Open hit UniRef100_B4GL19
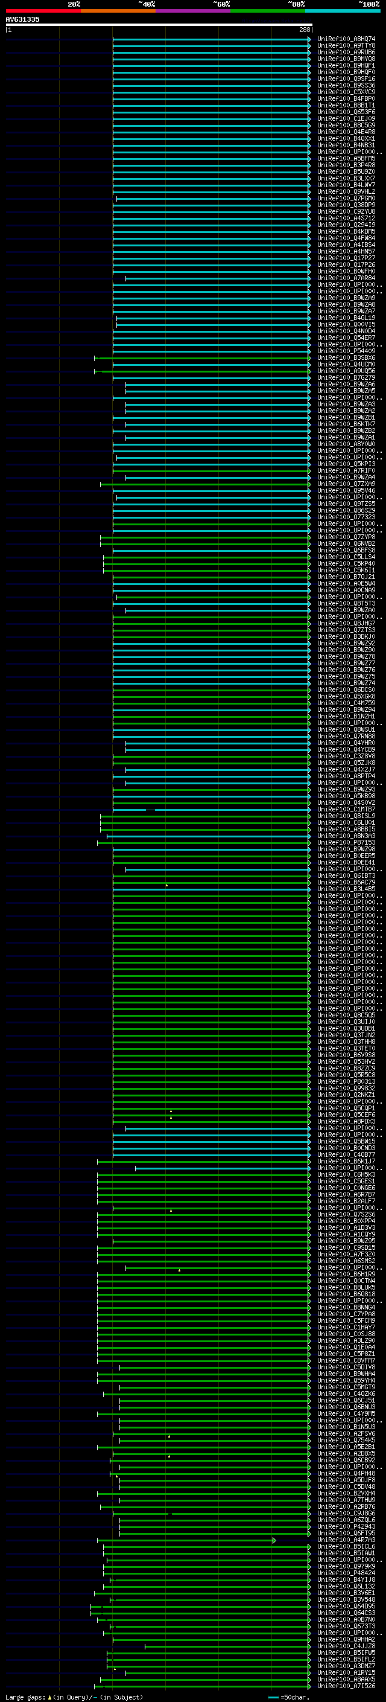Screen dimensions: 386x1702 click(x=346, y=318)
